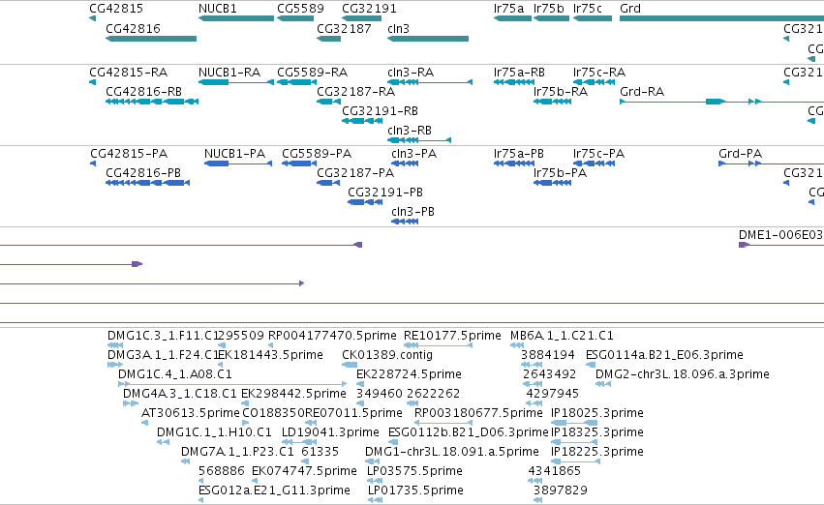The height and width of the screenshot is (505, 824).
Task: Click the Grd-PA feature
Action: (x=771, y=163)
